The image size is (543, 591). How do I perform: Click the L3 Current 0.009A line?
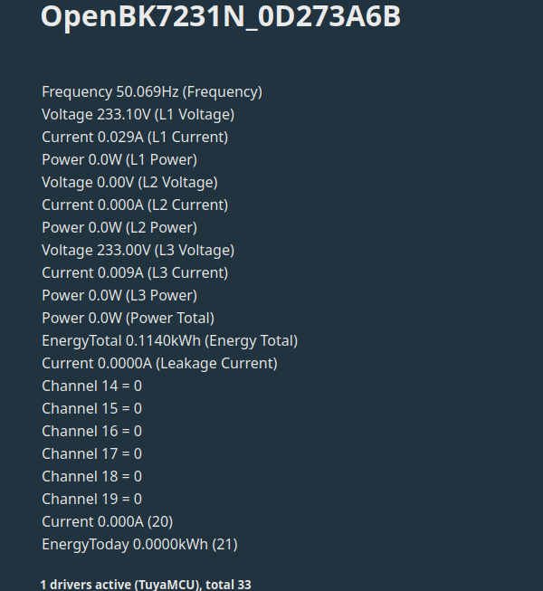point(135,273)
